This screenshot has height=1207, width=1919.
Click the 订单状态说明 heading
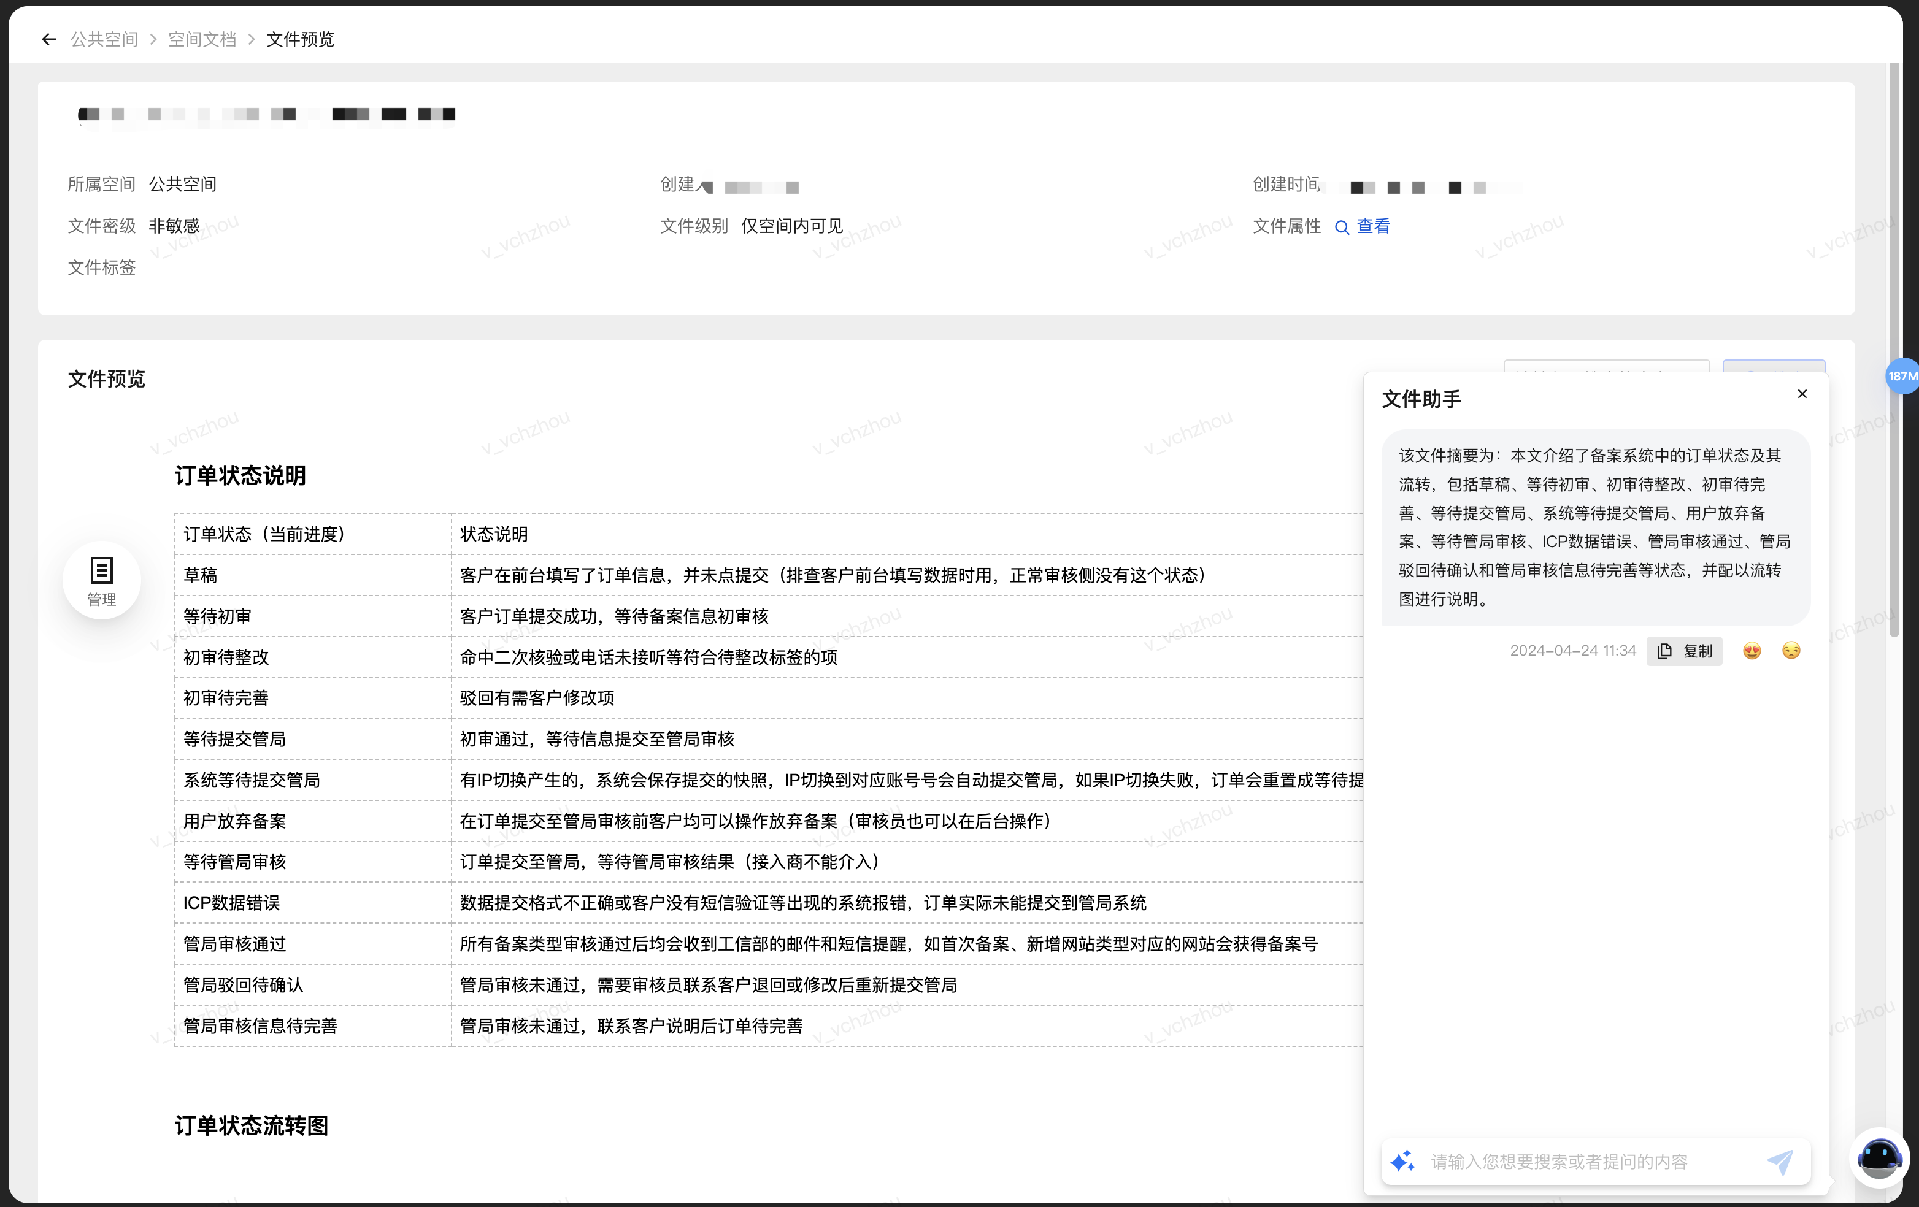pyautogui.click(x=240, y=476)
